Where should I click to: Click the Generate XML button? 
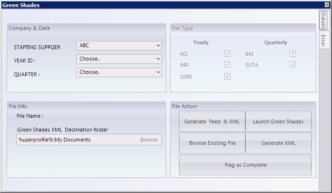278,143
